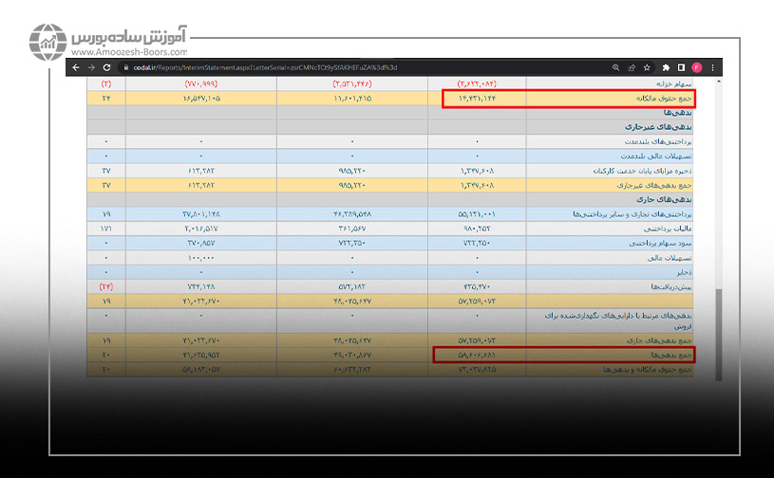Click the page vertical scrollbar thumb
Viewport: 774px width, 478px height.
(x=719, y=332)
